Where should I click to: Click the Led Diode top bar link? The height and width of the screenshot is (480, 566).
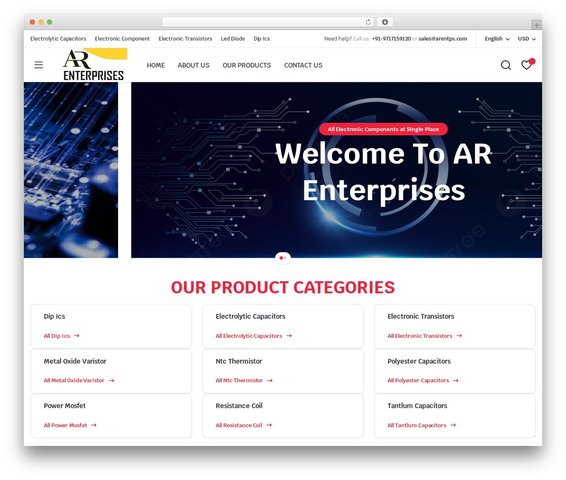tap(233, 39)
